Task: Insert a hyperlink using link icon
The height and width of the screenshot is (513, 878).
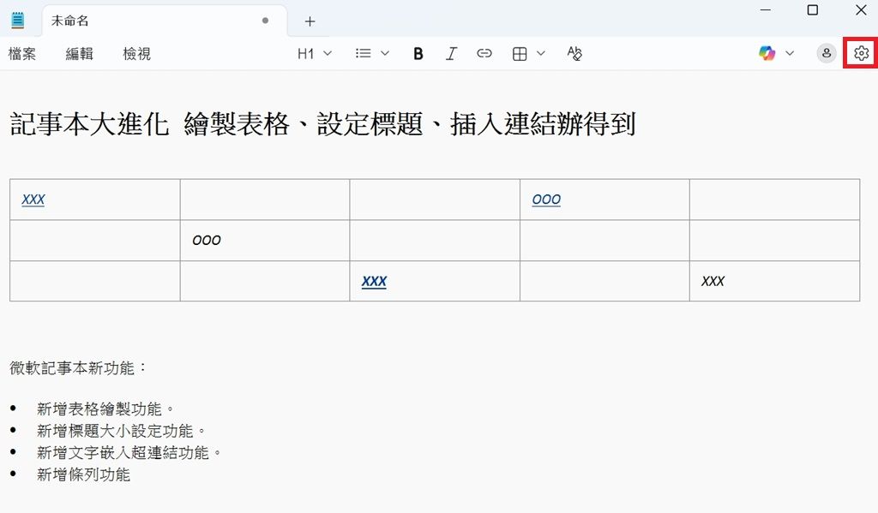Action: coord(484,54)
